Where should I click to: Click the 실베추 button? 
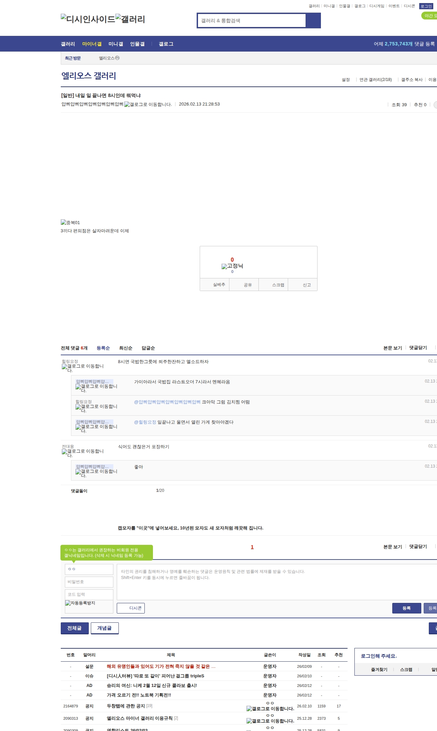219,285
